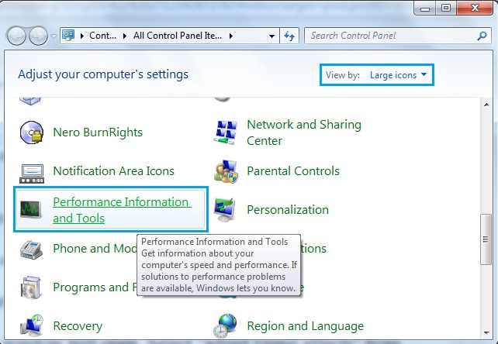Minimize the Control Panel window

[x=424, y=8]
